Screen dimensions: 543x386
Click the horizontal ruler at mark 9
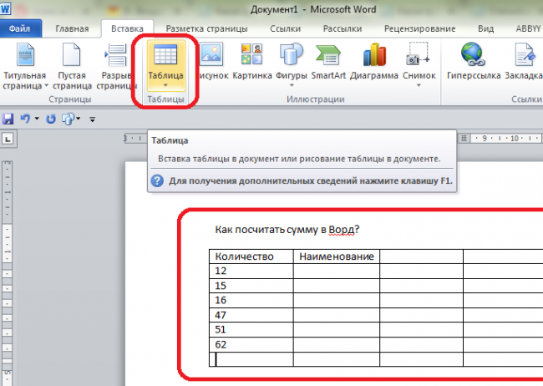click(485, 138)
